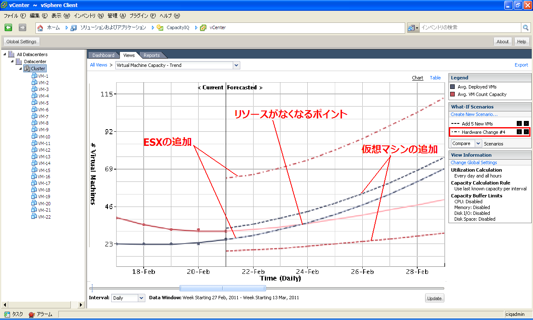Click the Alarms icon in status bar

[32, 315]
